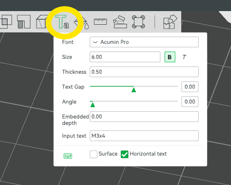Viewport: 231px width, 185px height.
Task: Click the Size input field
Action: [x=125, y=57]
